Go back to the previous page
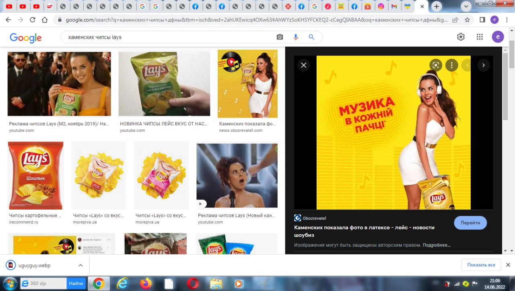 (8, 20)
